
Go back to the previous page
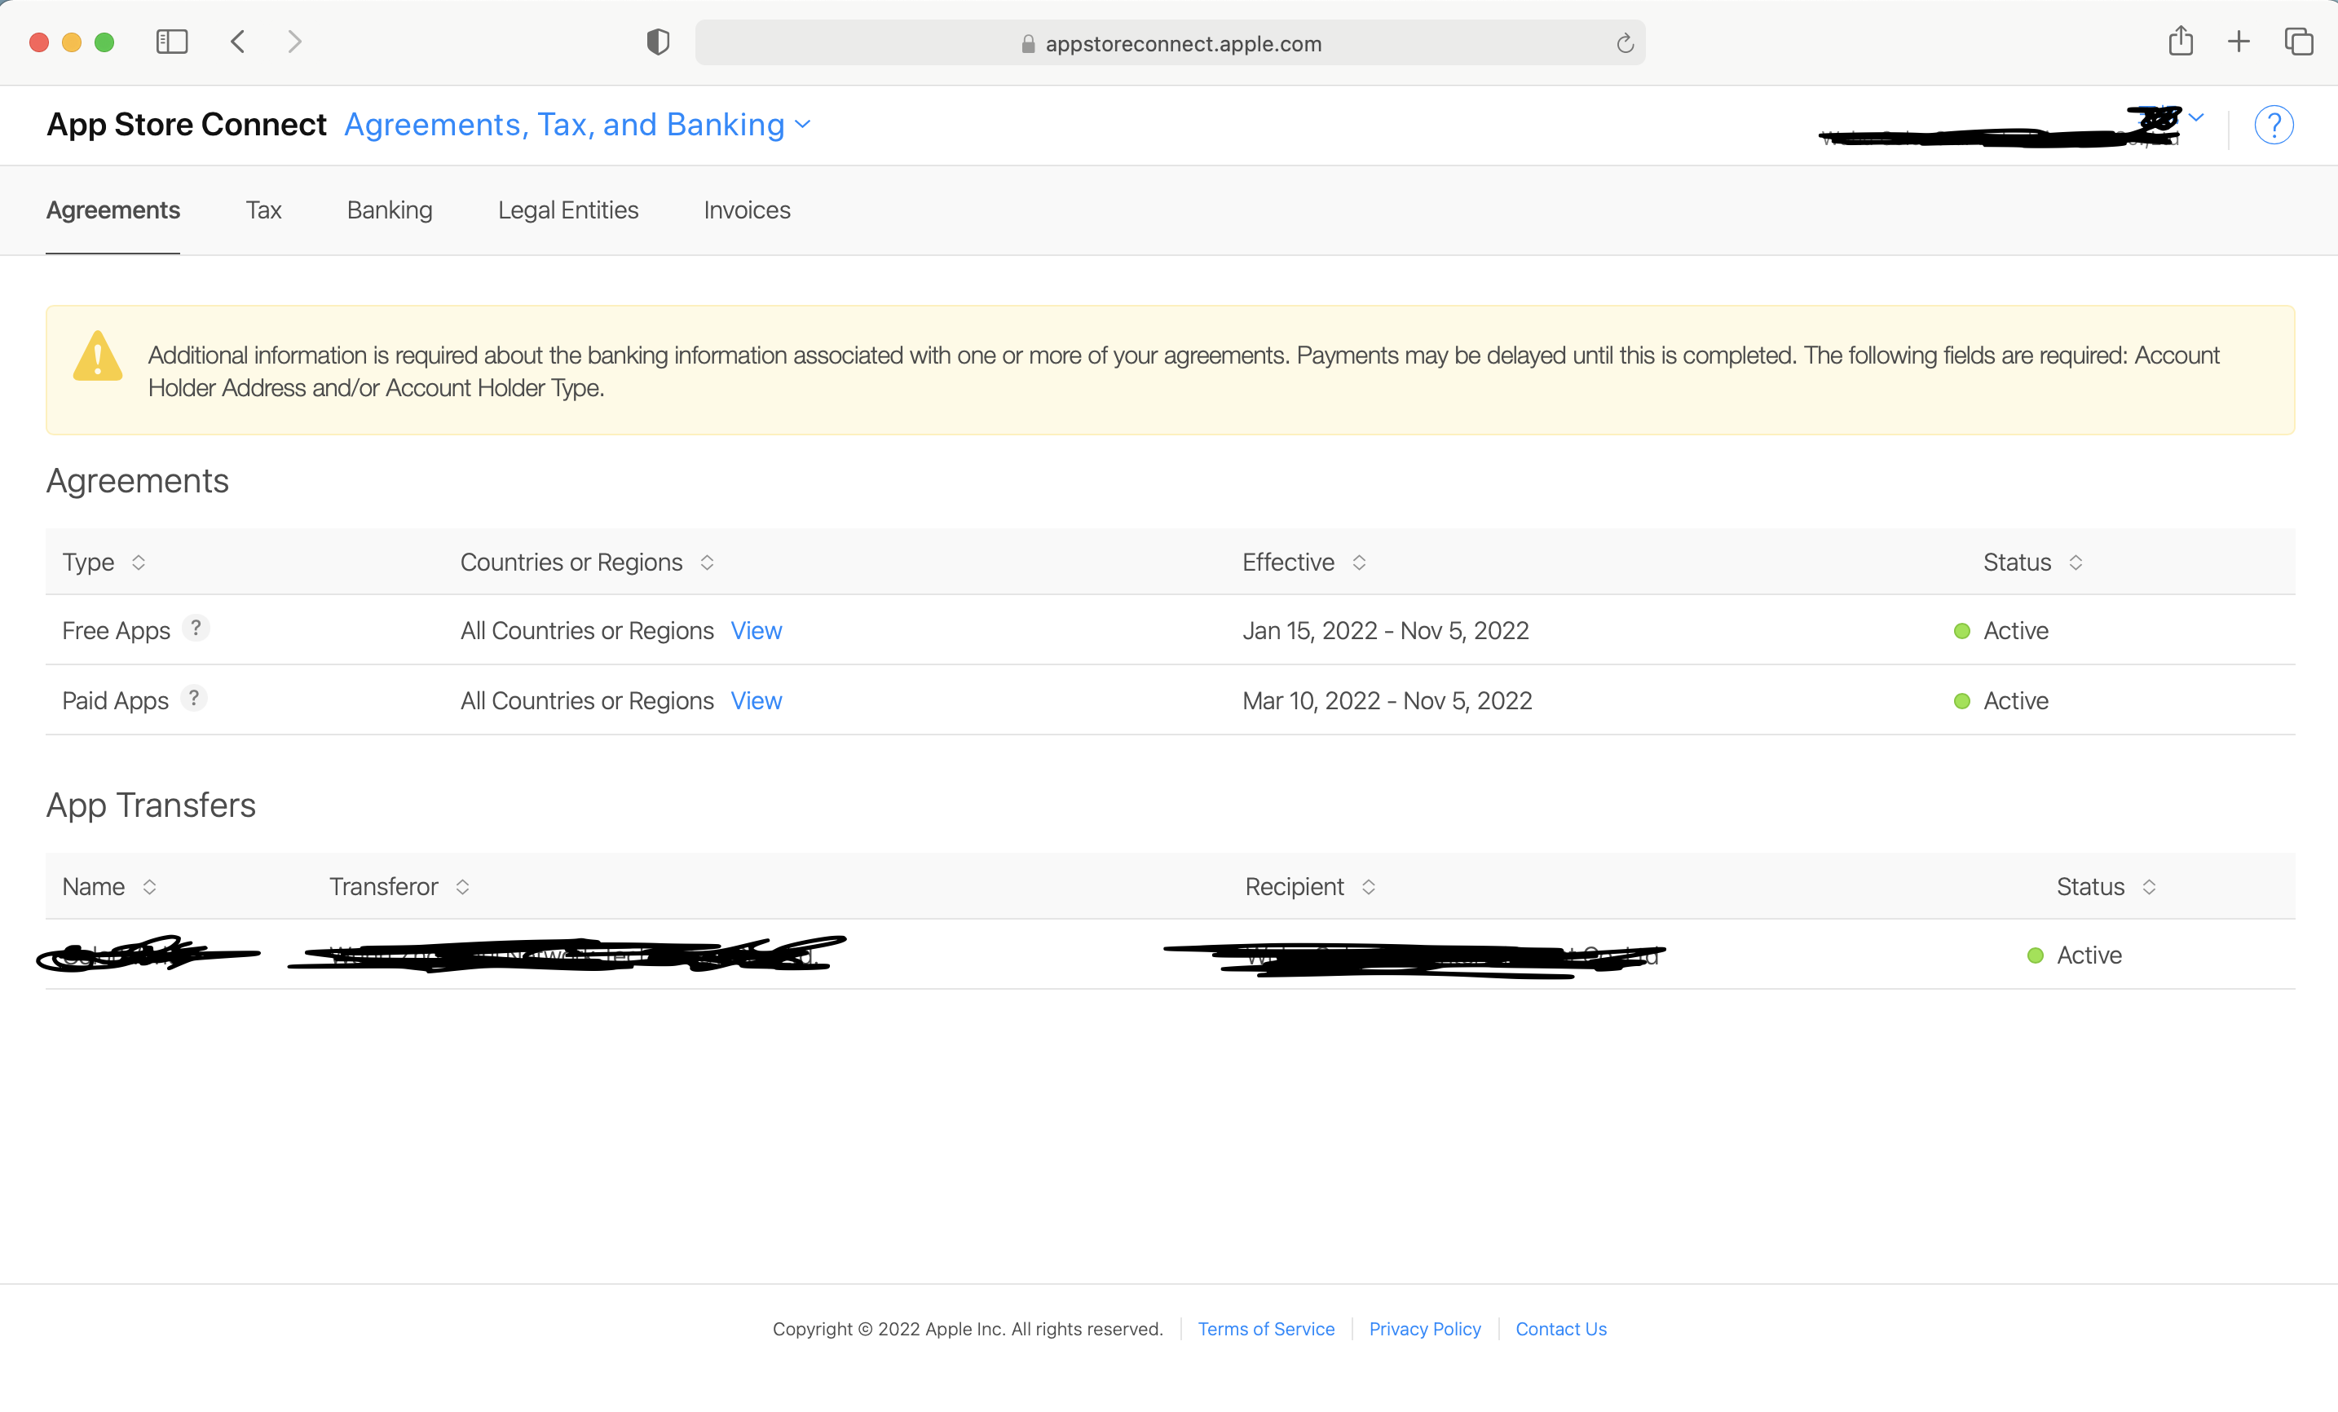click(x=238, y=42)
